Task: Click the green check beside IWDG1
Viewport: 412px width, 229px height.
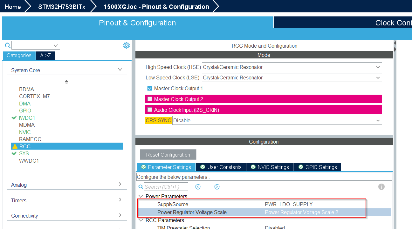Action: pos(14,118)
